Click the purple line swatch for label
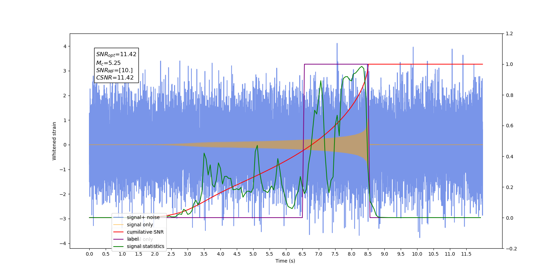 coord(119,239)
